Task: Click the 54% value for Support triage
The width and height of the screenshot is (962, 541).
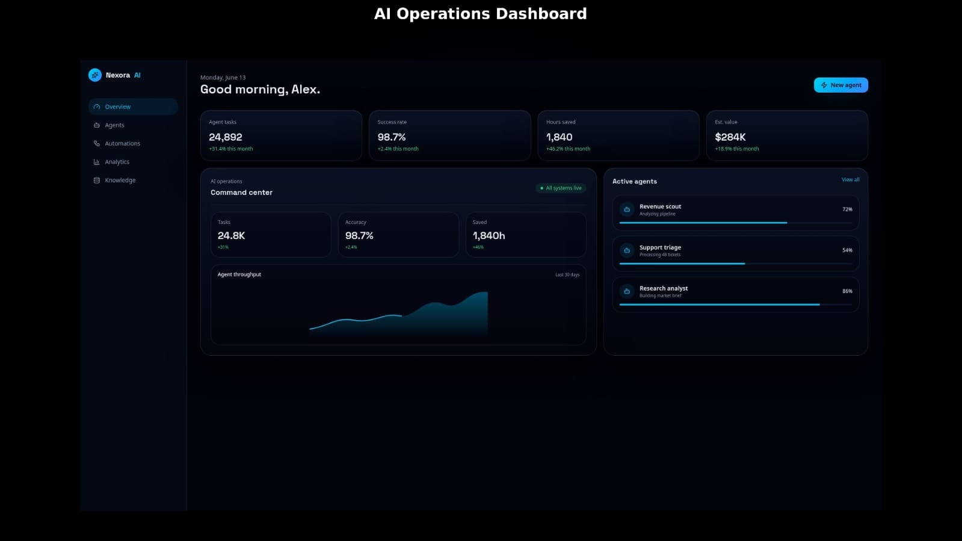Action: 847,250
